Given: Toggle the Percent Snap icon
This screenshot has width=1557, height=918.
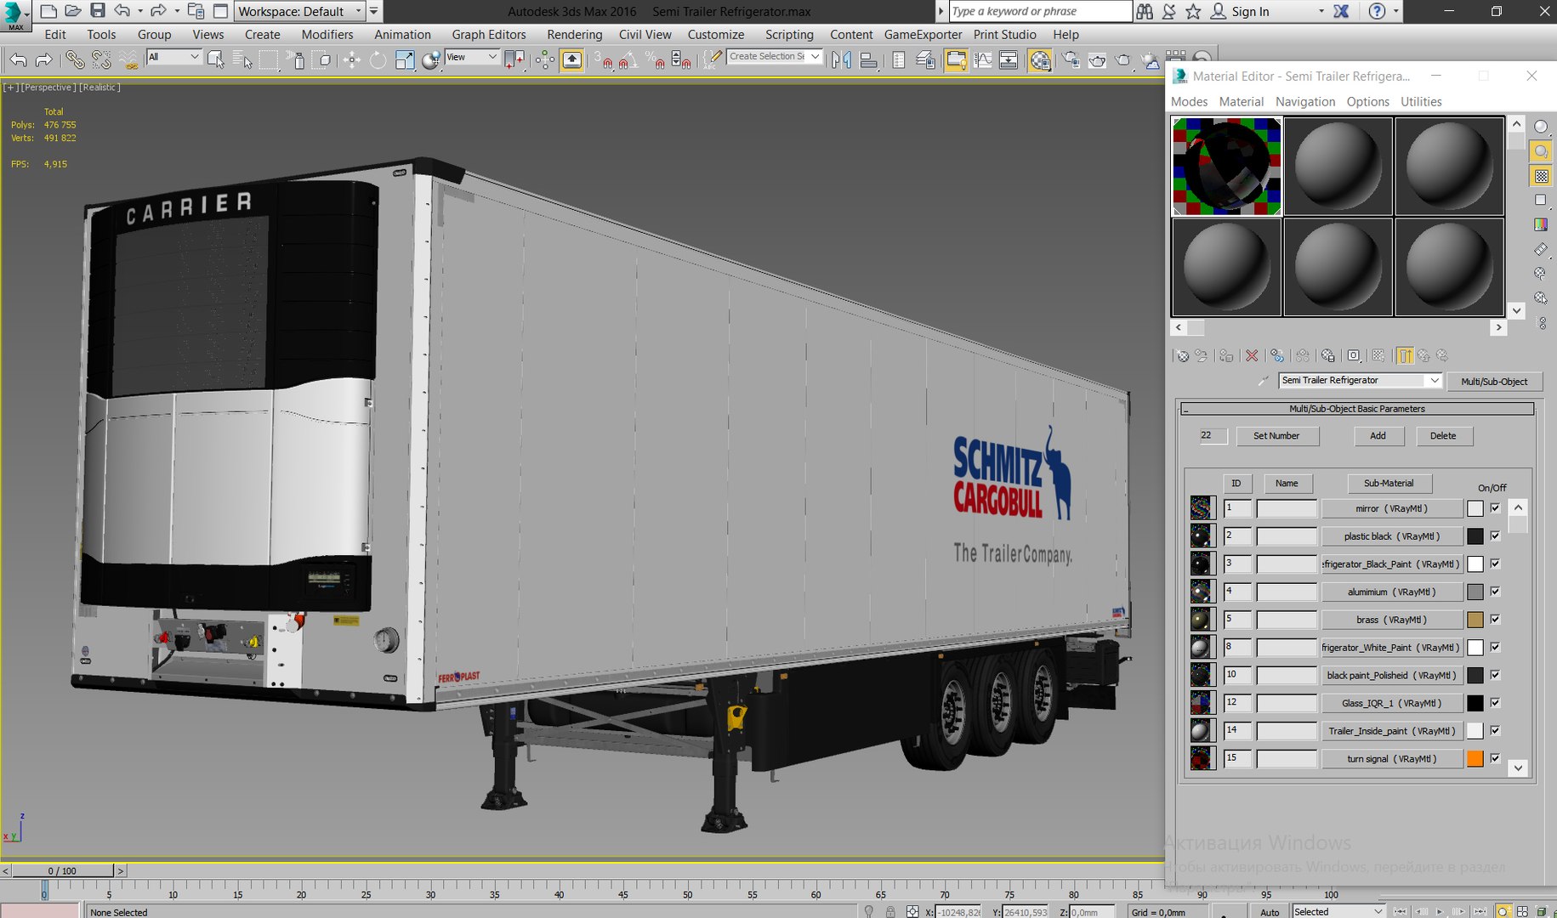Looking at the screenshot, I should 655,59.
